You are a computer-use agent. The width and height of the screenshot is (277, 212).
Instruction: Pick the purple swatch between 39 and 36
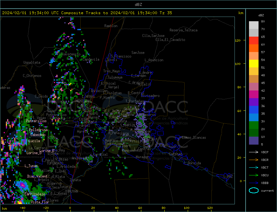click(254, 102)
